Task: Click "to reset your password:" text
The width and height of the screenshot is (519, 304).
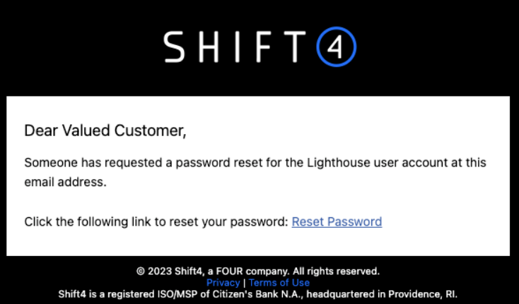Action: 228,221
